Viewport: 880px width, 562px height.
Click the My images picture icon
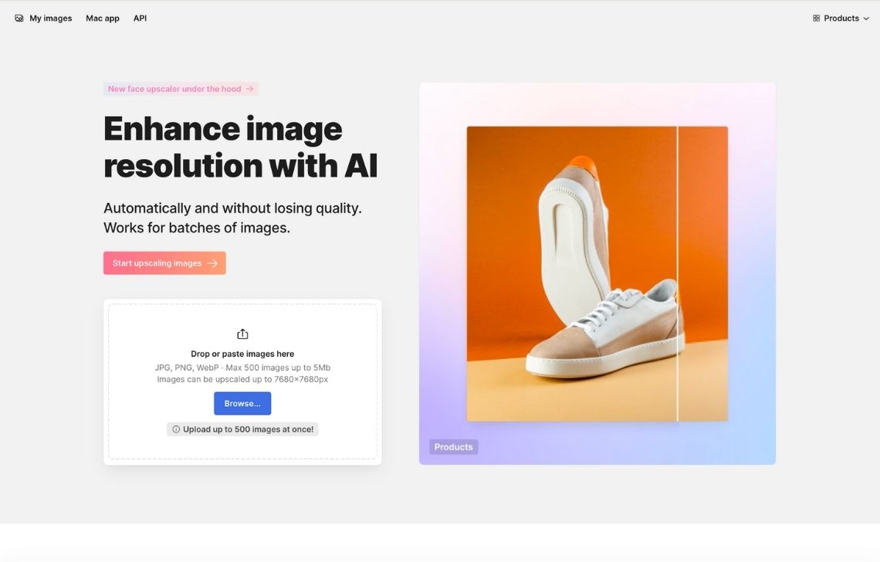pos(19,18)
